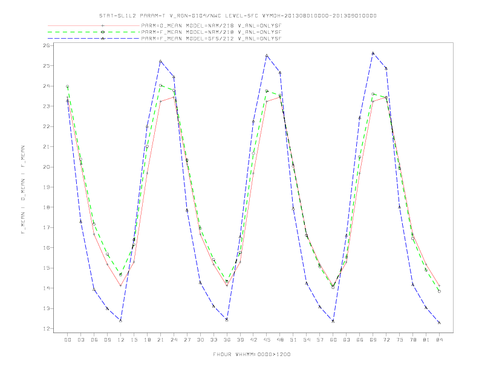479x370 pixels.
Task: Click the x-axis label FHOUR VHHMM:0000>1200
Action: (x=252, y=354)
